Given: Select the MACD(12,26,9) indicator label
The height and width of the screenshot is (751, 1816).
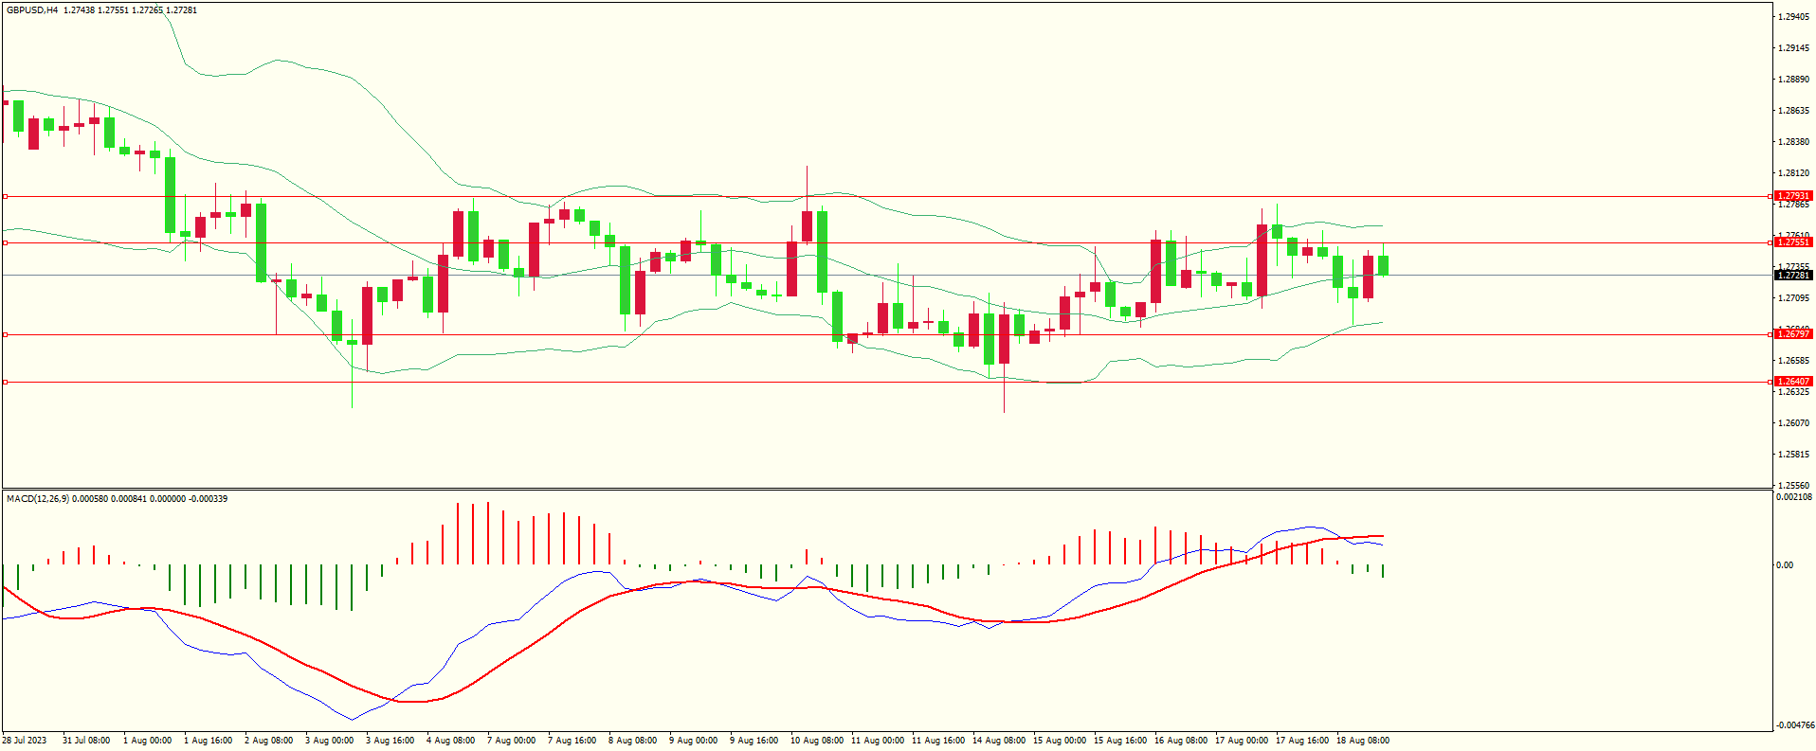Looking at the screenshot, I should [37, 498].
